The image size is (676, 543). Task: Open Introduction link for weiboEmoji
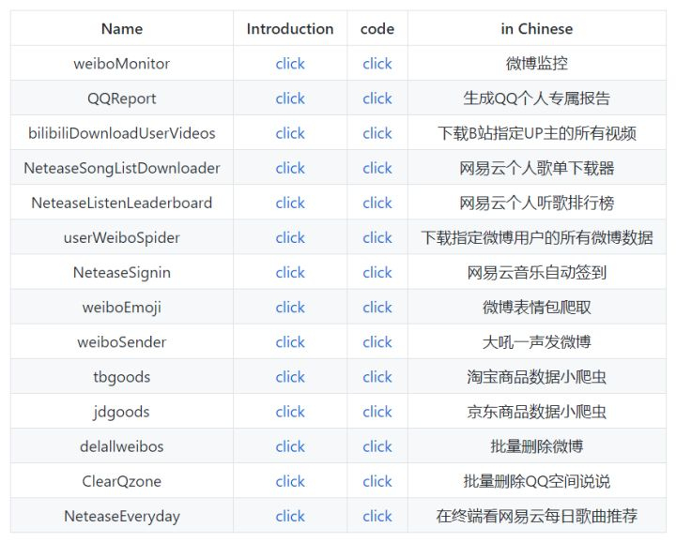[290, 308]
